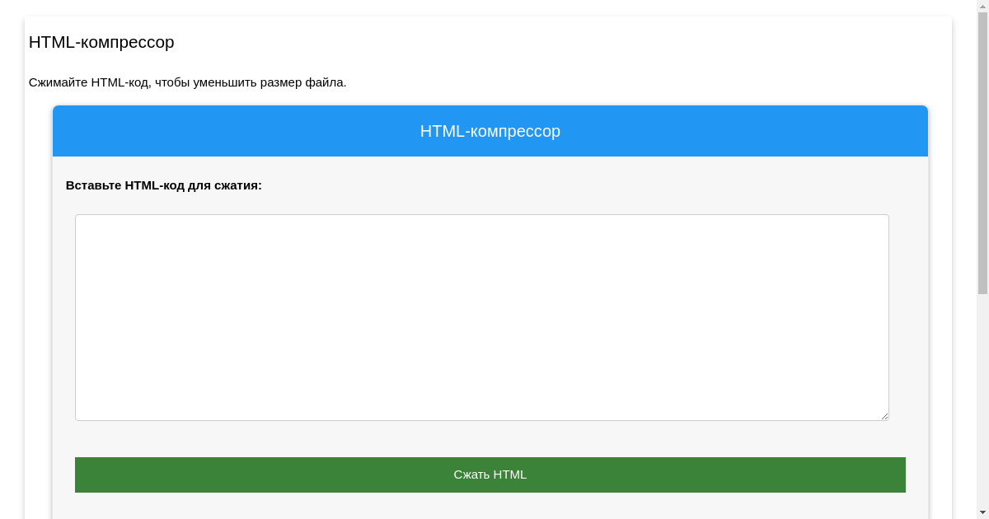This screenshot has height=519, width=989.
Task: Click the center of the green button
Action: pos(490,475)
